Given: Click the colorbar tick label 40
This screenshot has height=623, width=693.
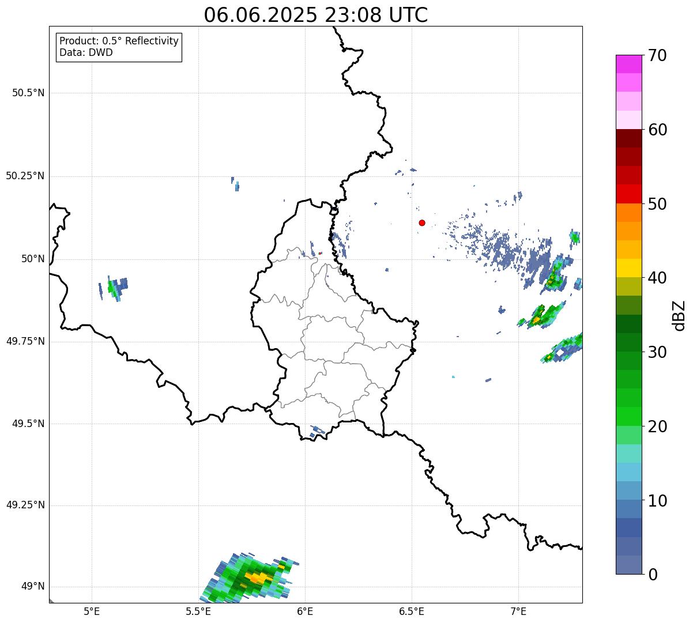Looking at the screenshot, I should coord(658,278).
